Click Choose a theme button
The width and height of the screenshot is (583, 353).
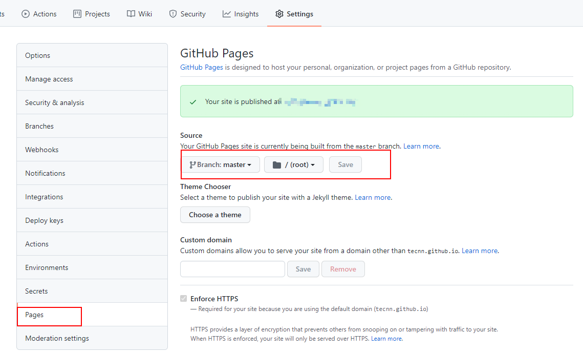pyautogui.click(x=215, y=215)
